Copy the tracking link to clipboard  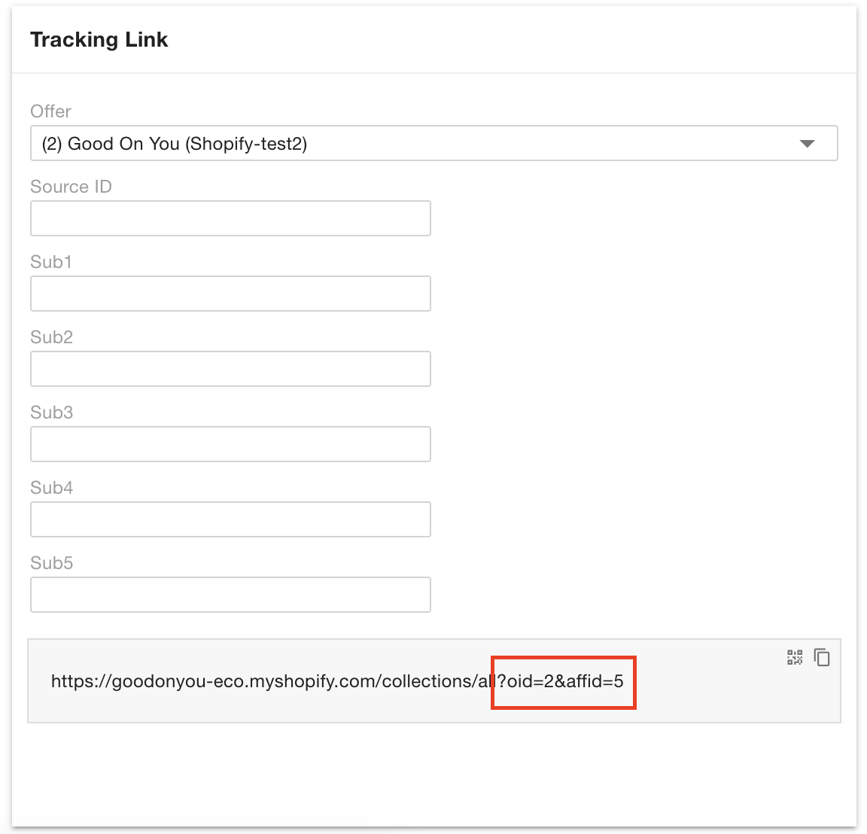pos(822,658)
